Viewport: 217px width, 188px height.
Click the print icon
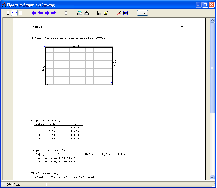coord(86,13)
